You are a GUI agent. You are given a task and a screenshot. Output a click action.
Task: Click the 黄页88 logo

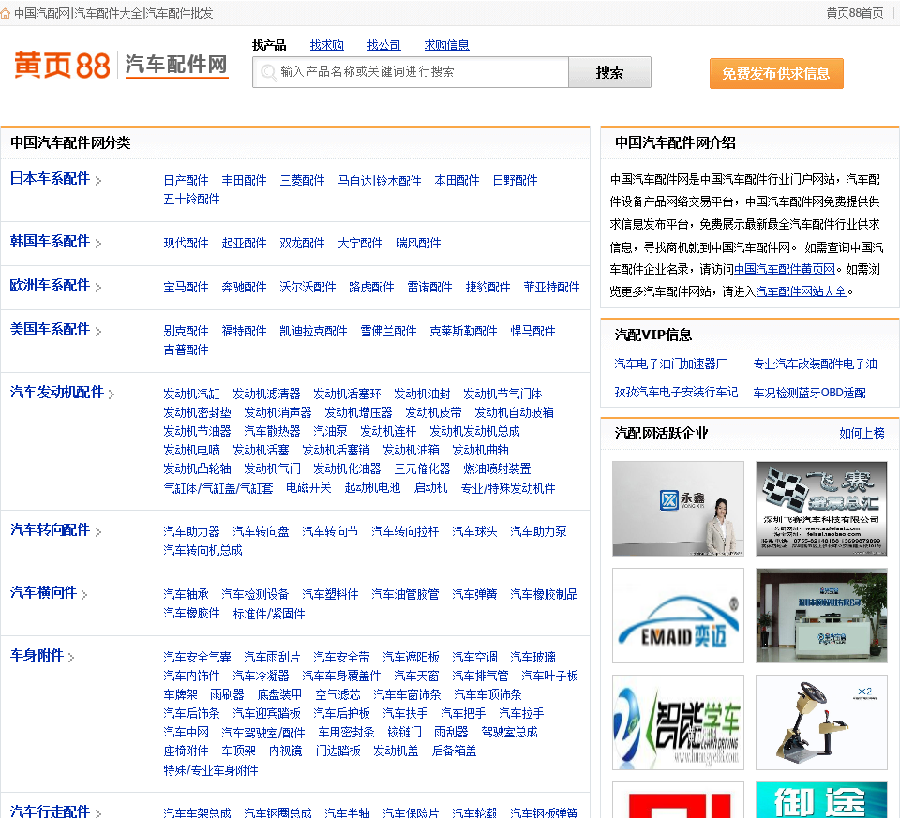coord(62,65)
